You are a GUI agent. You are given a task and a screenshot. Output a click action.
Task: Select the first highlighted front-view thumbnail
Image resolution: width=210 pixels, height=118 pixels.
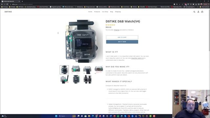64,70
